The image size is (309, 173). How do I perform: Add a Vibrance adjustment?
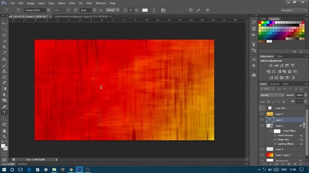293,65
